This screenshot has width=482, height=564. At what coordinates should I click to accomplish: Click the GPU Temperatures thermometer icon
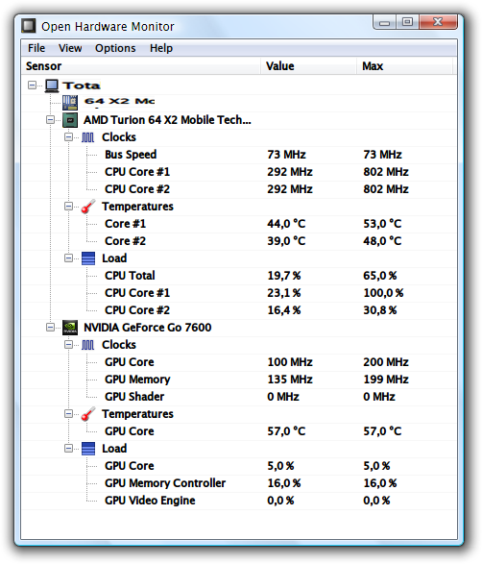(x=88, y=414)
